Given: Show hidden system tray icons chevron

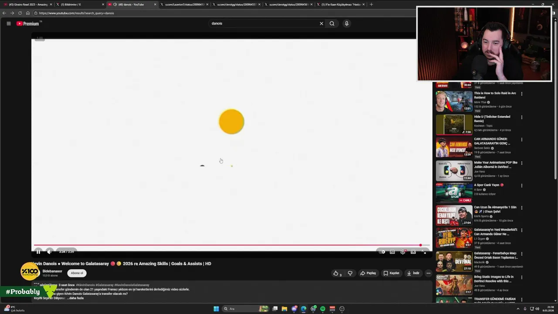Looking at the screenshot, I should [518, 309].
